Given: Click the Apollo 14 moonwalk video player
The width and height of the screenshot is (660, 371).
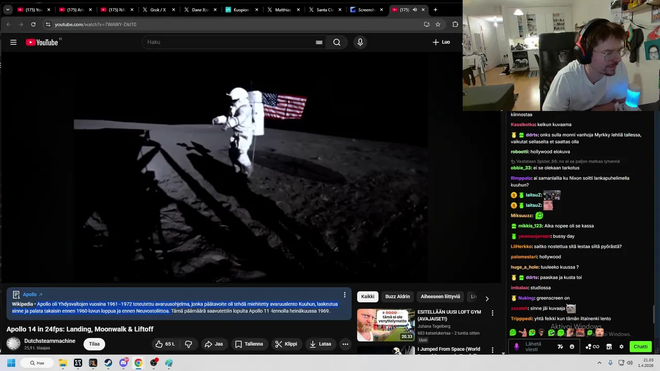Looking at the screenshot, I should [x=251, y=167].
